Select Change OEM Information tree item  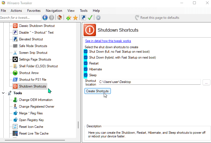point(36,100)
